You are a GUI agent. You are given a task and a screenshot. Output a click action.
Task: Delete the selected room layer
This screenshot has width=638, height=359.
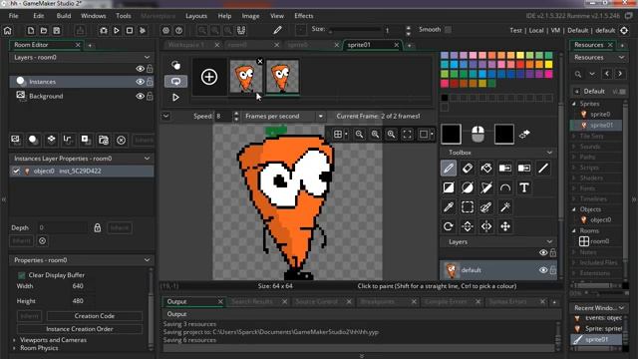[121, 140]
